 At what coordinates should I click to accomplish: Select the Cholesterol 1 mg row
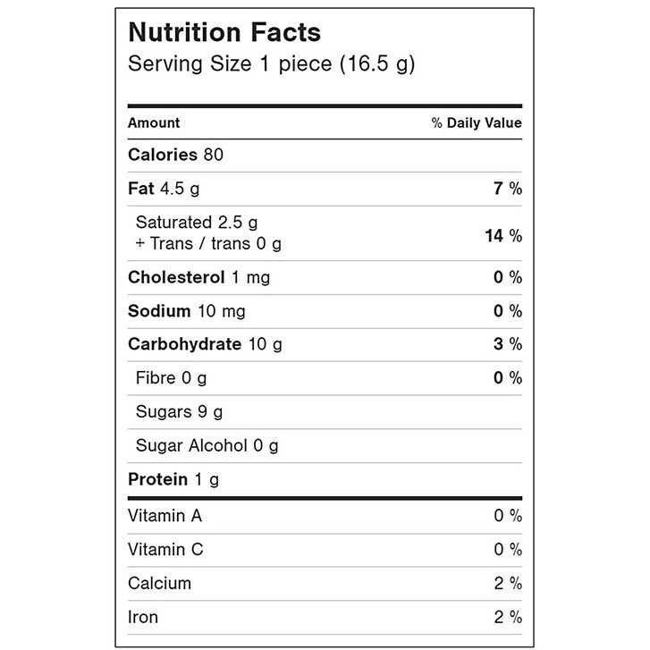coord(325,278)
